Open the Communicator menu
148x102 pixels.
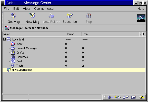tap(44, 9)
